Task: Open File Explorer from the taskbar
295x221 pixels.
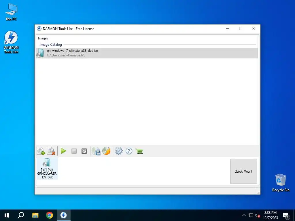Action: click(x=35, y=215)
